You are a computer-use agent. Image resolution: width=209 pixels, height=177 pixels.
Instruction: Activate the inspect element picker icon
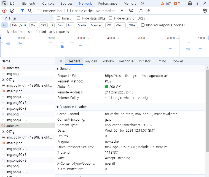tap(4, 3)
